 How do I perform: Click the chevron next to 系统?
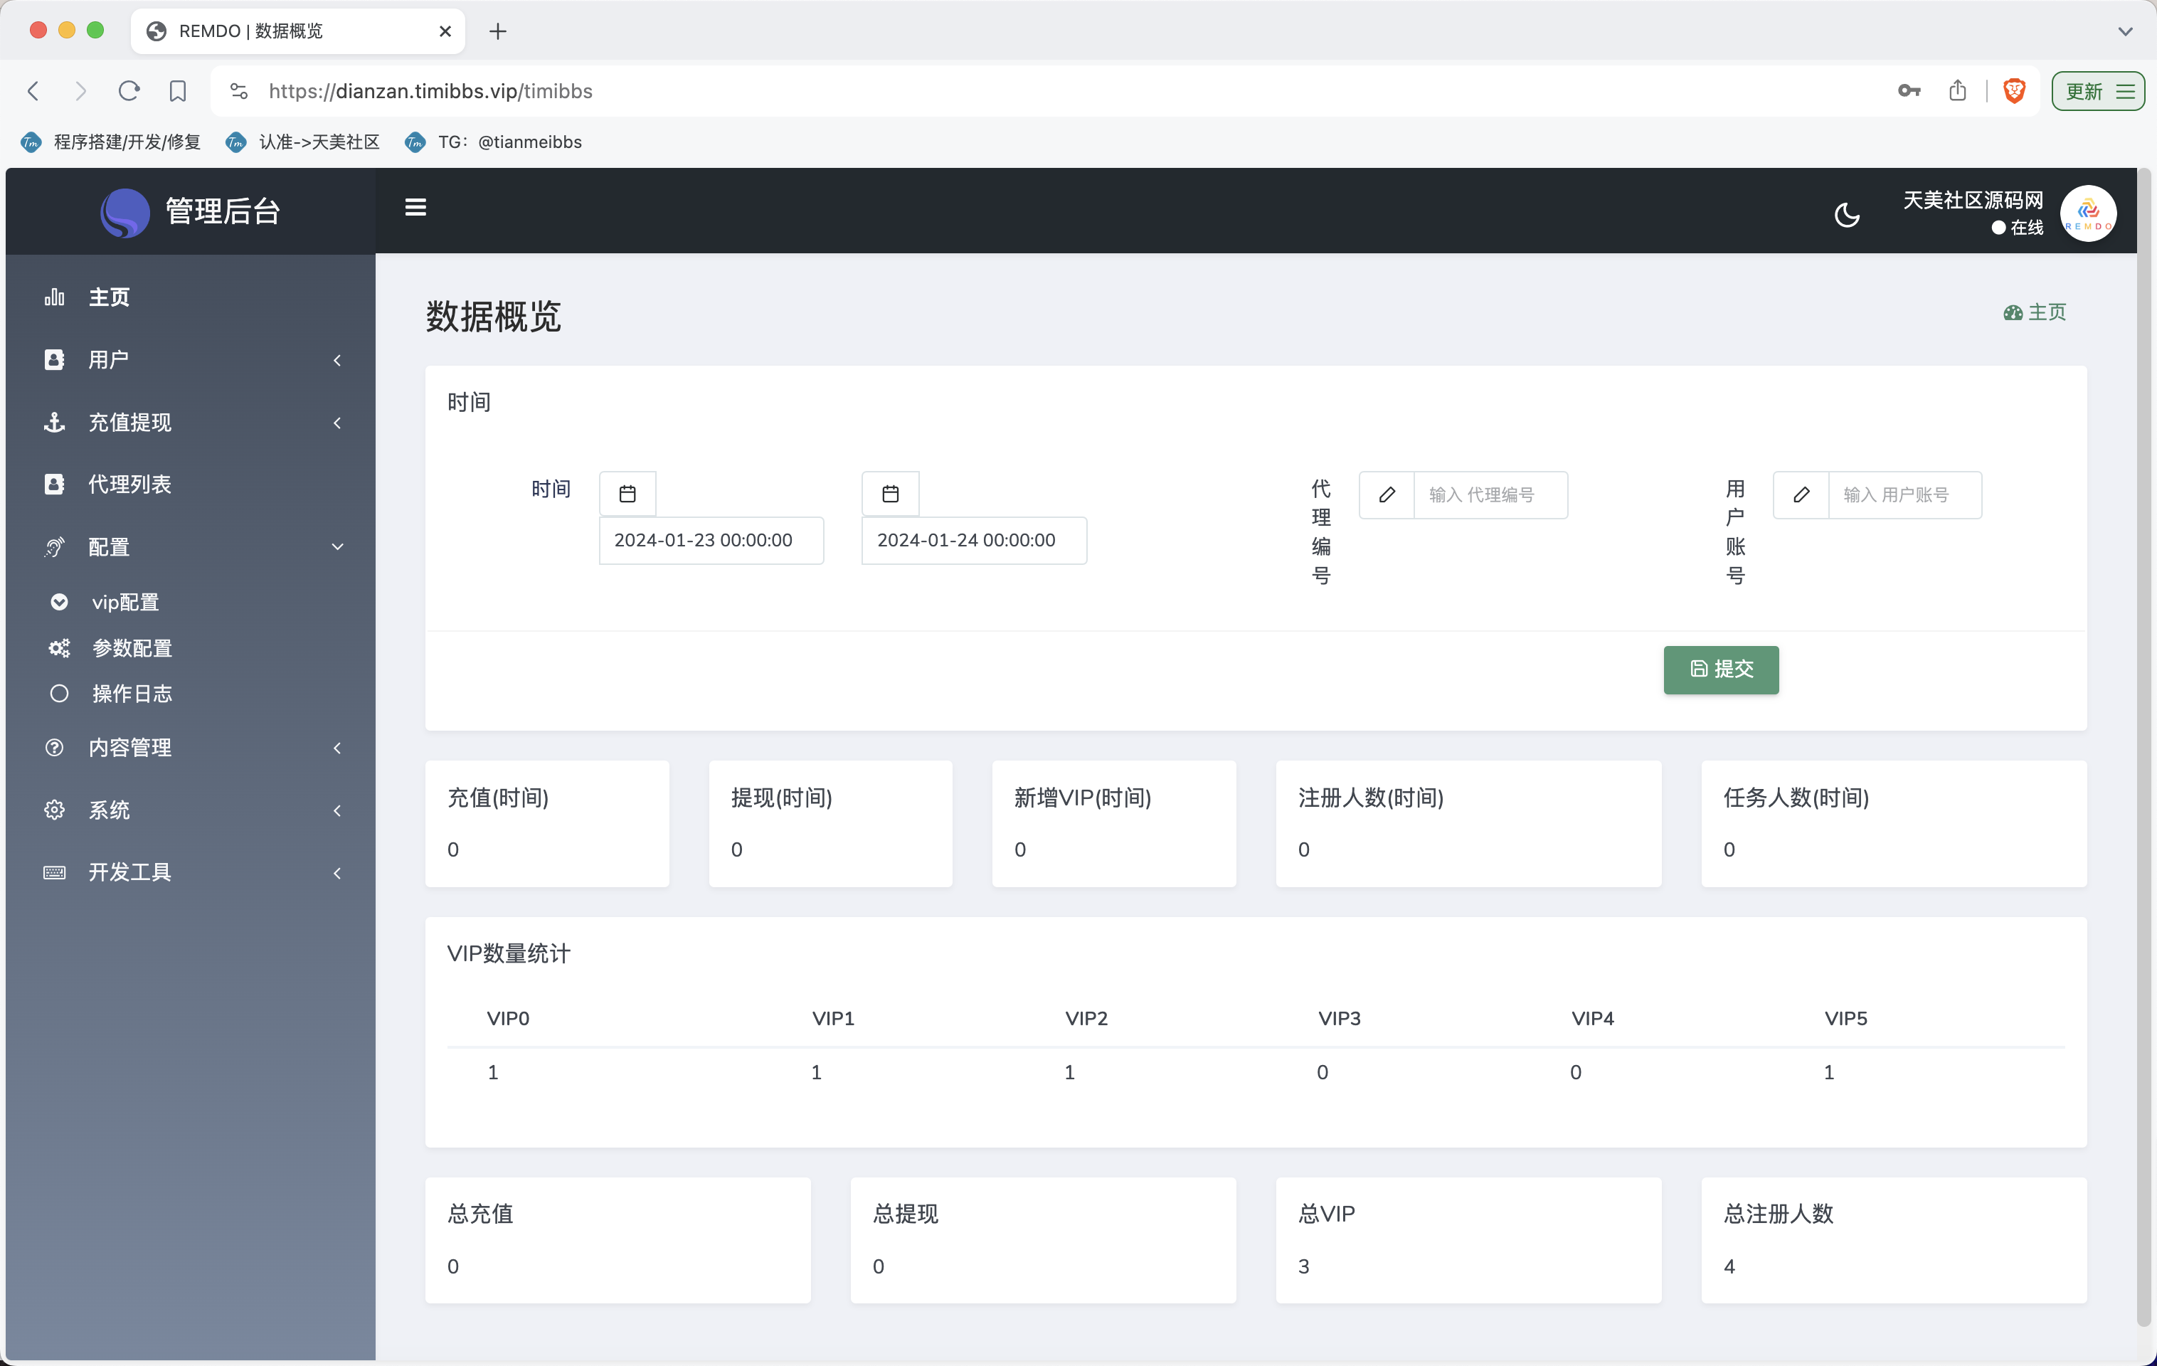coord(336,810)
